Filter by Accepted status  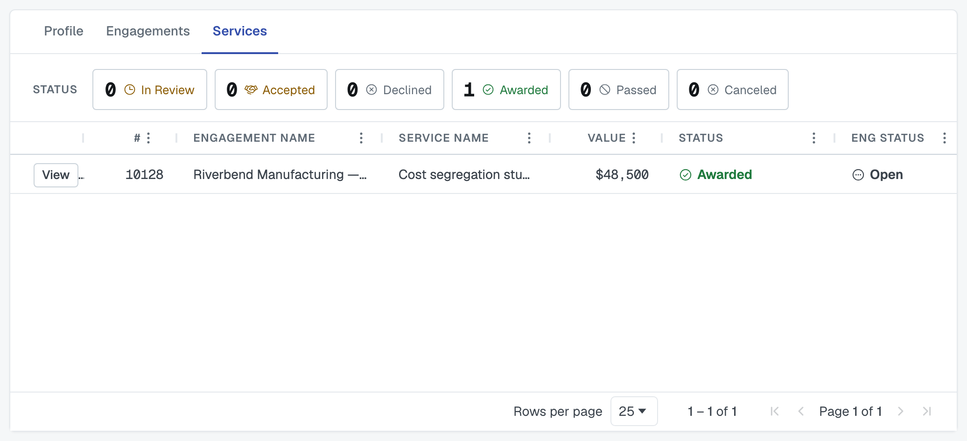coord(271,90)
